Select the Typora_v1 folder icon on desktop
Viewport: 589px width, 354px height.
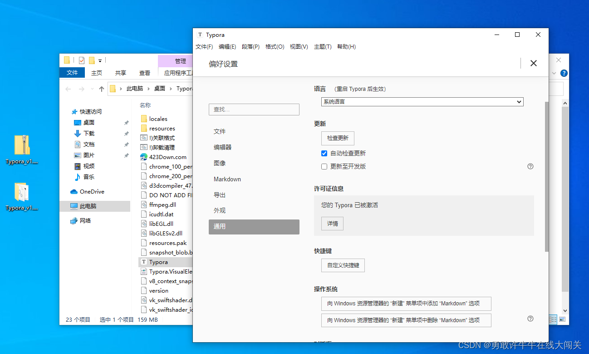[x=22, y=192]
